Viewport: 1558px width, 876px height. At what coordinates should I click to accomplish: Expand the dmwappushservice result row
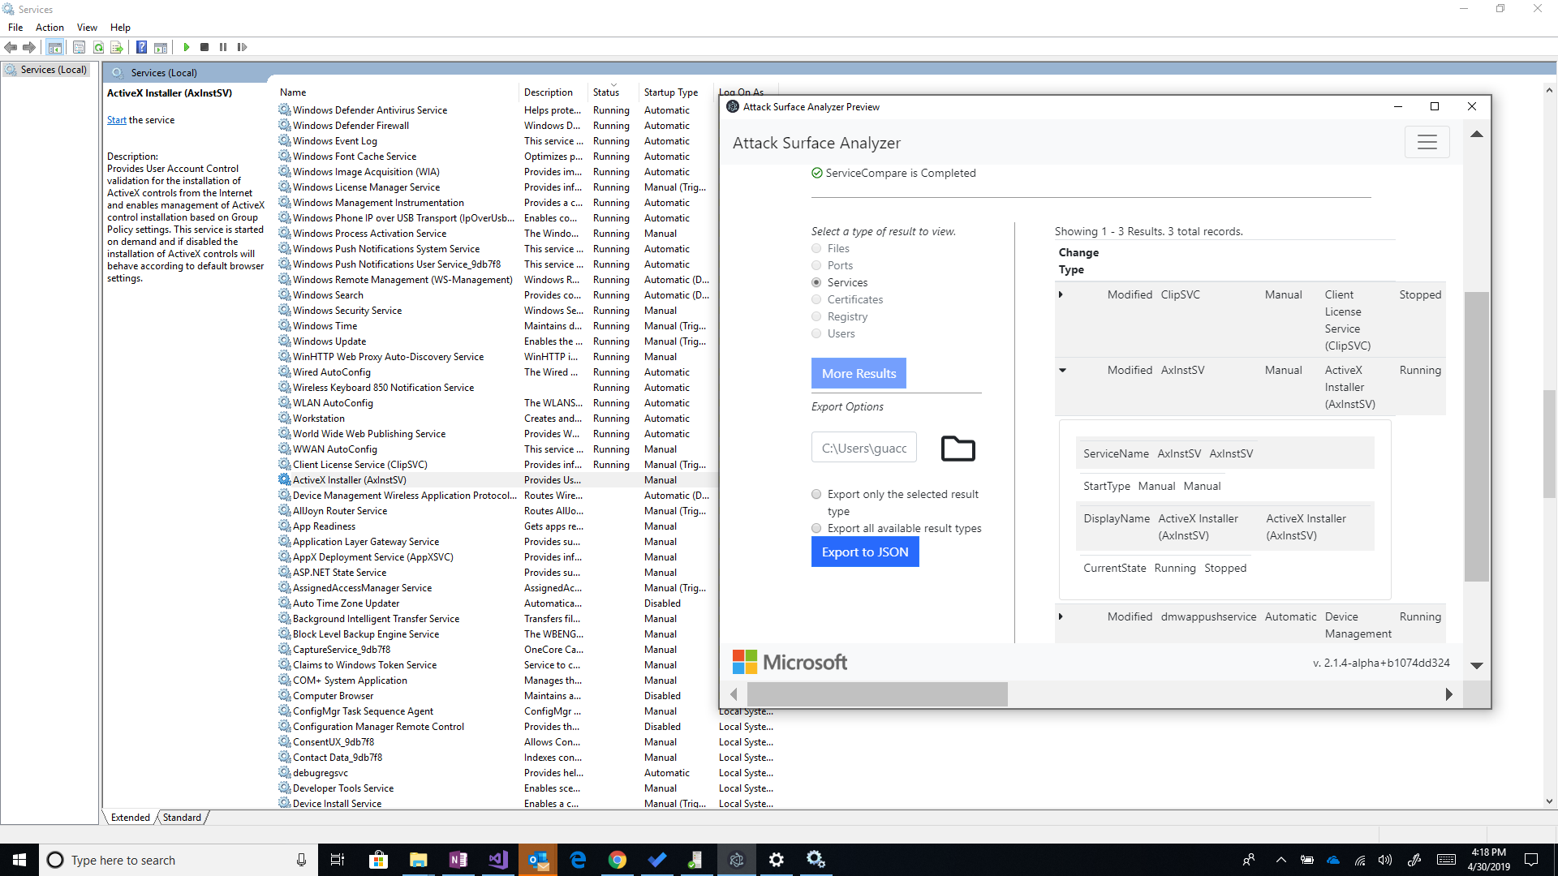point(1063,616)
